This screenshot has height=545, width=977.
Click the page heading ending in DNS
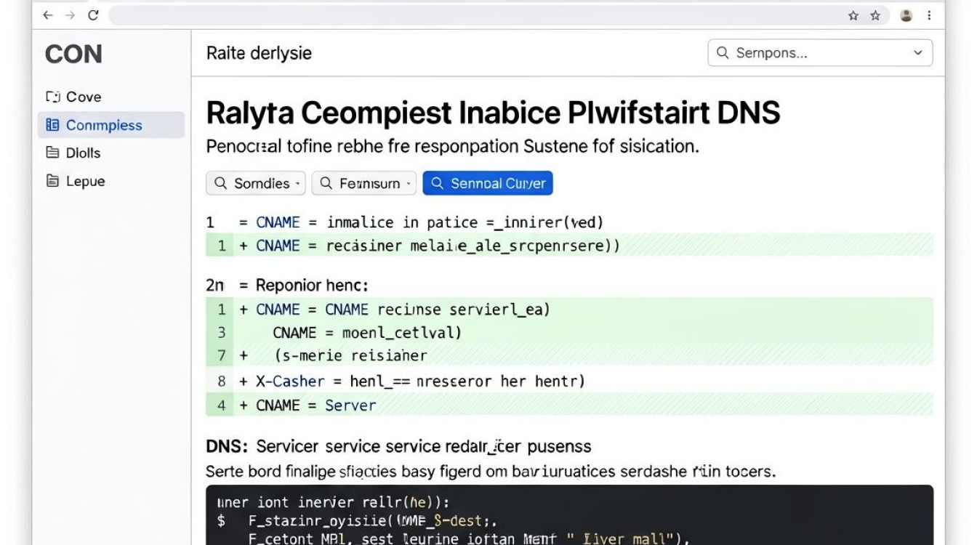[x=493, y=113]
